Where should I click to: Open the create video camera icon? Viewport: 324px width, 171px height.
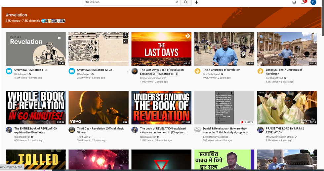coord(294,2)
